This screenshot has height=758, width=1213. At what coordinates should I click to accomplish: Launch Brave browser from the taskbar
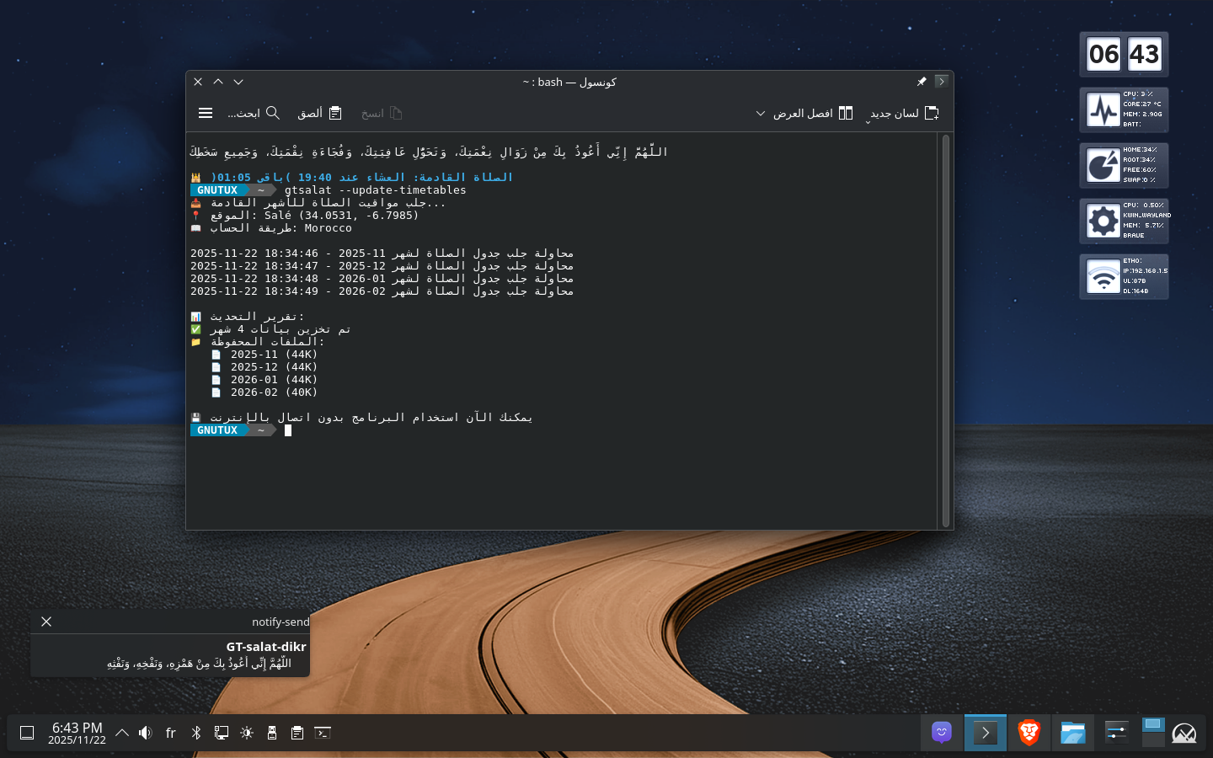pos(1029,733)
